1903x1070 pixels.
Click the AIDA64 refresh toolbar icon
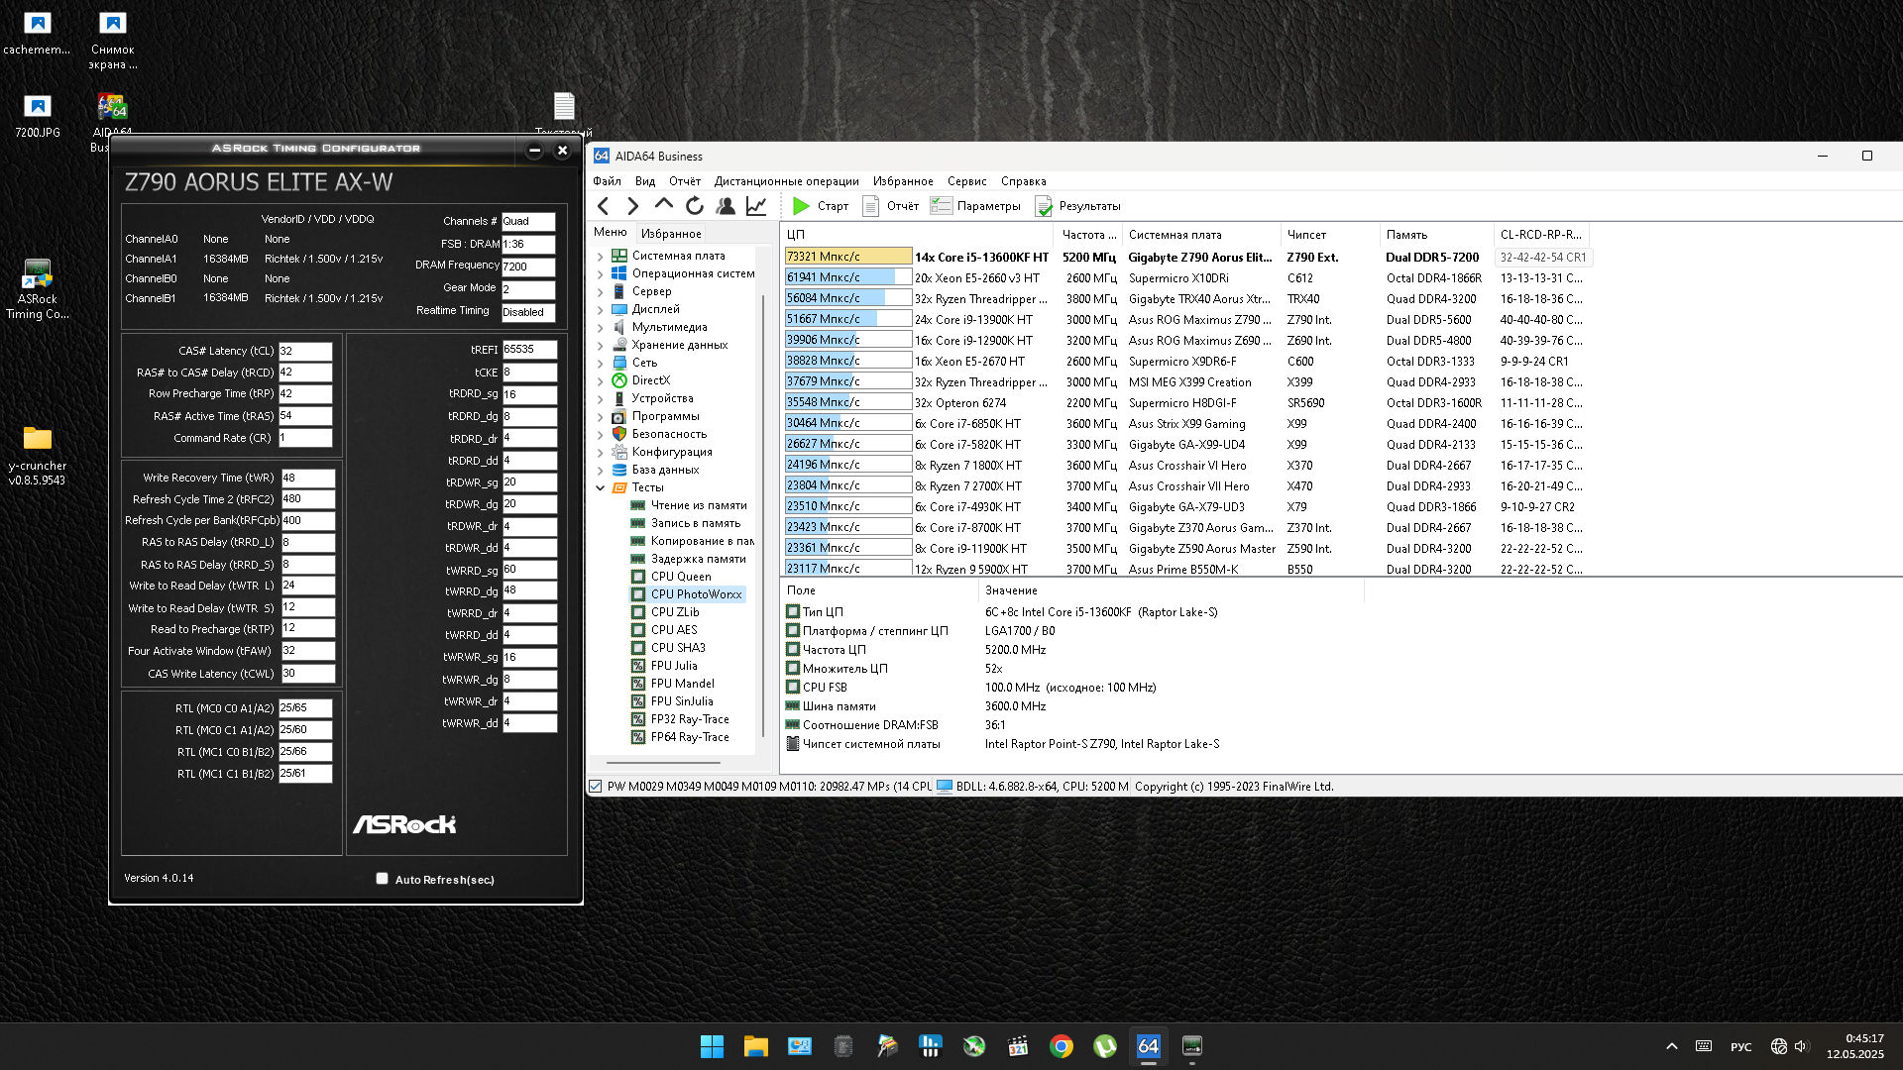click(x=694, y=206)
